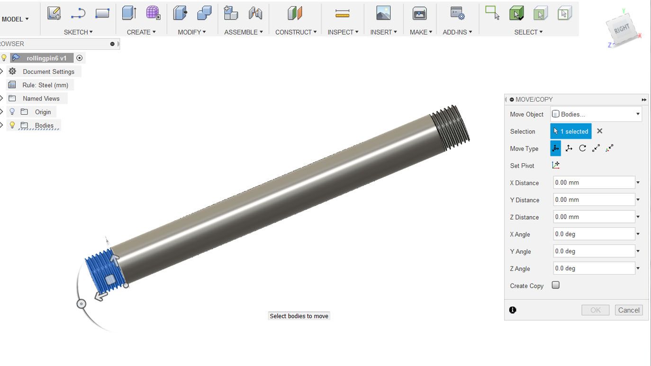Screen dimensions: 651x366
Task: Click the rollingpin6 v1 root component
Action: (x=46, y=58)
